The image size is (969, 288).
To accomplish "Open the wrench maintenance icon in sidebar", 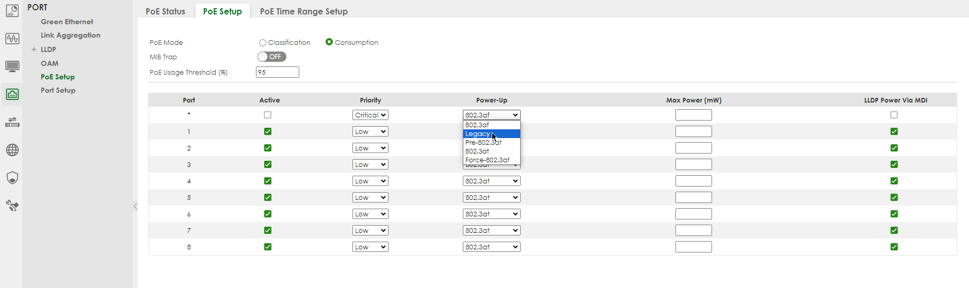I will coord(12,206).
